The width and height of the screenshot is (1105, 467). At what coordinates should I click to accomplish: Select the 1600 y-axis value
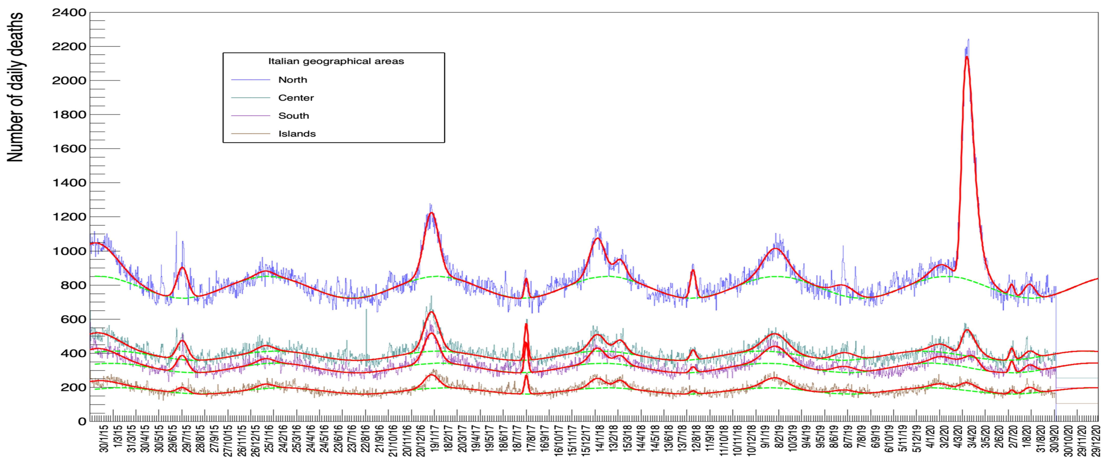[x=69, y=149]
